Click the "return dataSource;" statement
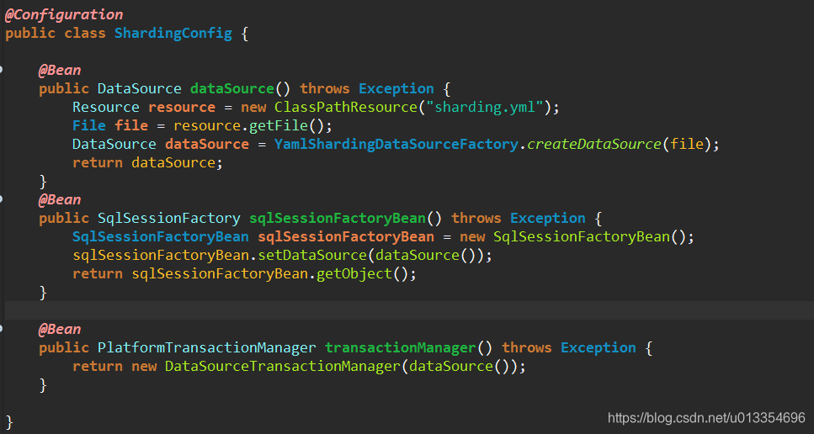 [x=147, y=163]
